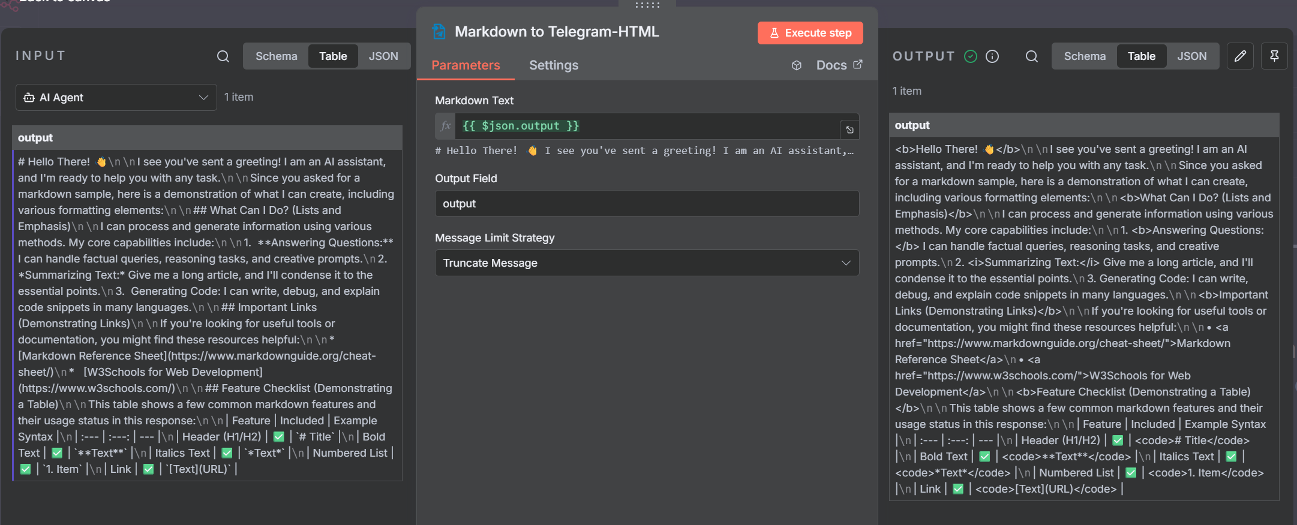Click the input table 'output' column header
Screen dimensions: 1297x525
(207, 138)
